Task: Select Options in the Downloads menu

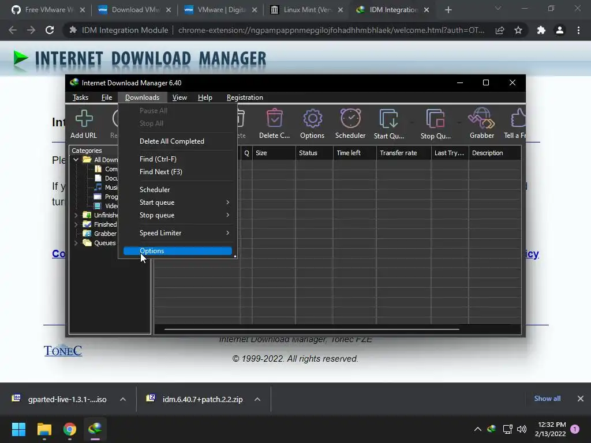Action: (178, 251)
